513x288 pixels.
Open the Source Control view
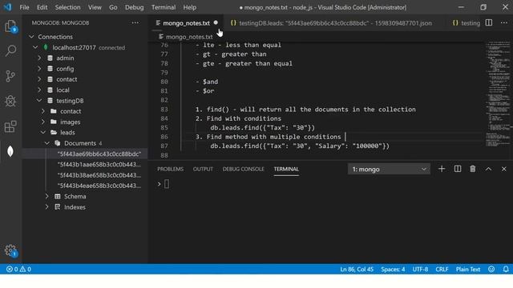click(x=10, y=76)
